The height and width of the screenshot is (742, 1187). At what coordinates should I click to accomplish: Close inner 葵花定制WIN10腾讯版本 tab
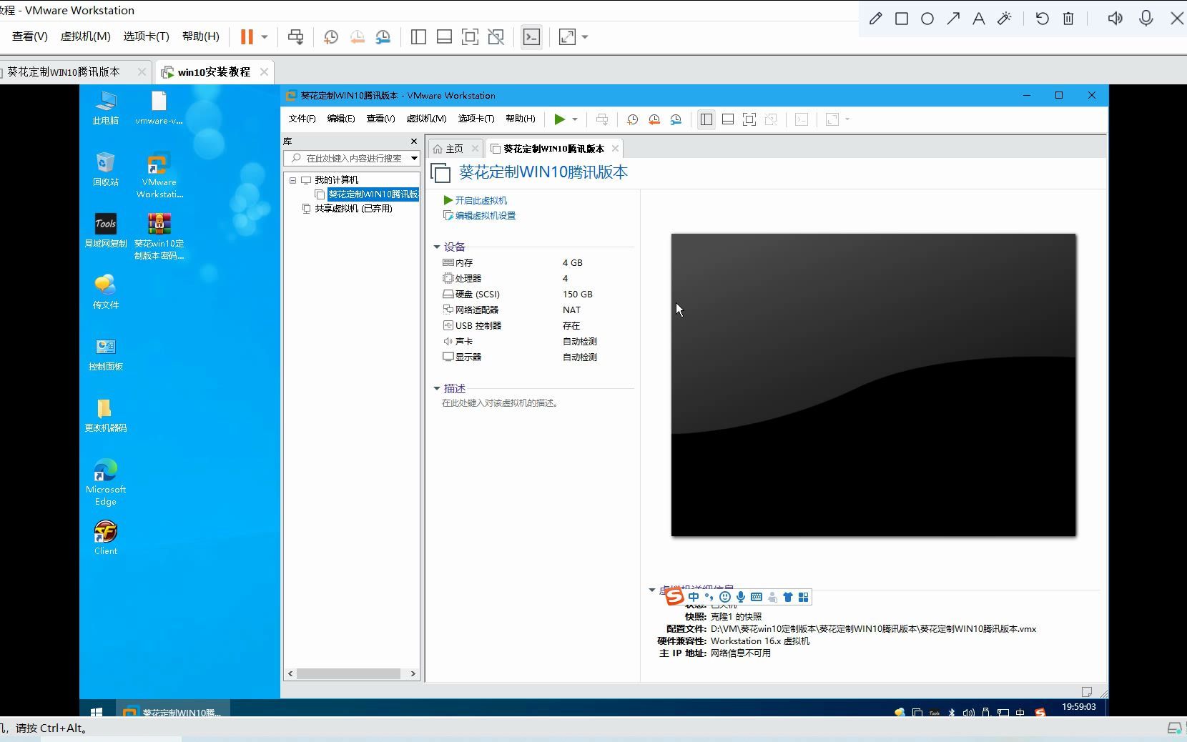(x=615, y=149)
